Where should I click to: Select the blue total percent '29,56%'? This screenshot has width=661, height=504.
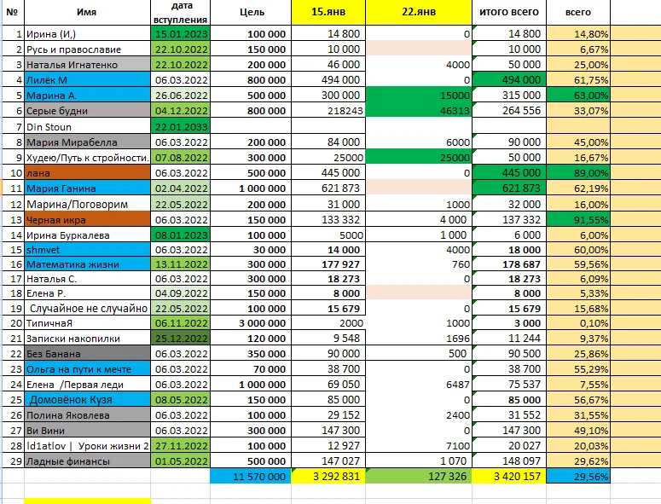click(x=578, y=476)
